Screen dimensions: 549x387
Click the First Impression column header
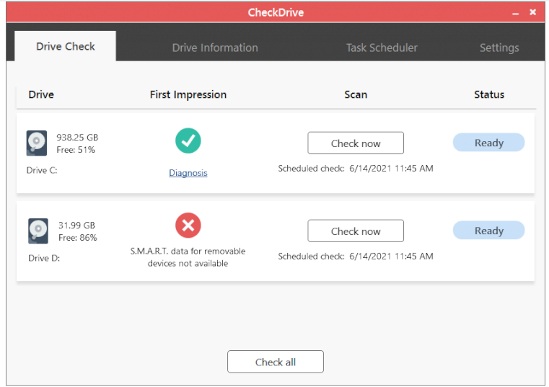coord(188,94)
